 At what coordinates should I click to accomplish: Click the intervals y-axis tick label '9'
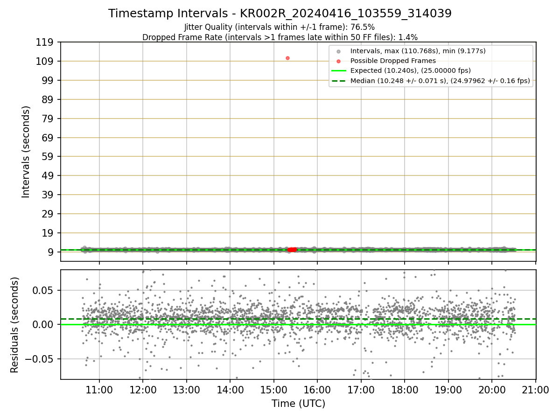click(x=51, y=252)
